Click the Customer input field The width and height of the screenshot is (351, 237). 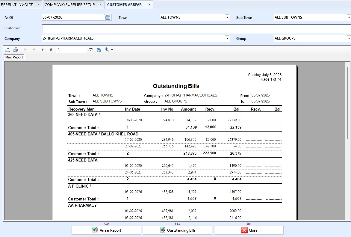[x=196, y=29]
